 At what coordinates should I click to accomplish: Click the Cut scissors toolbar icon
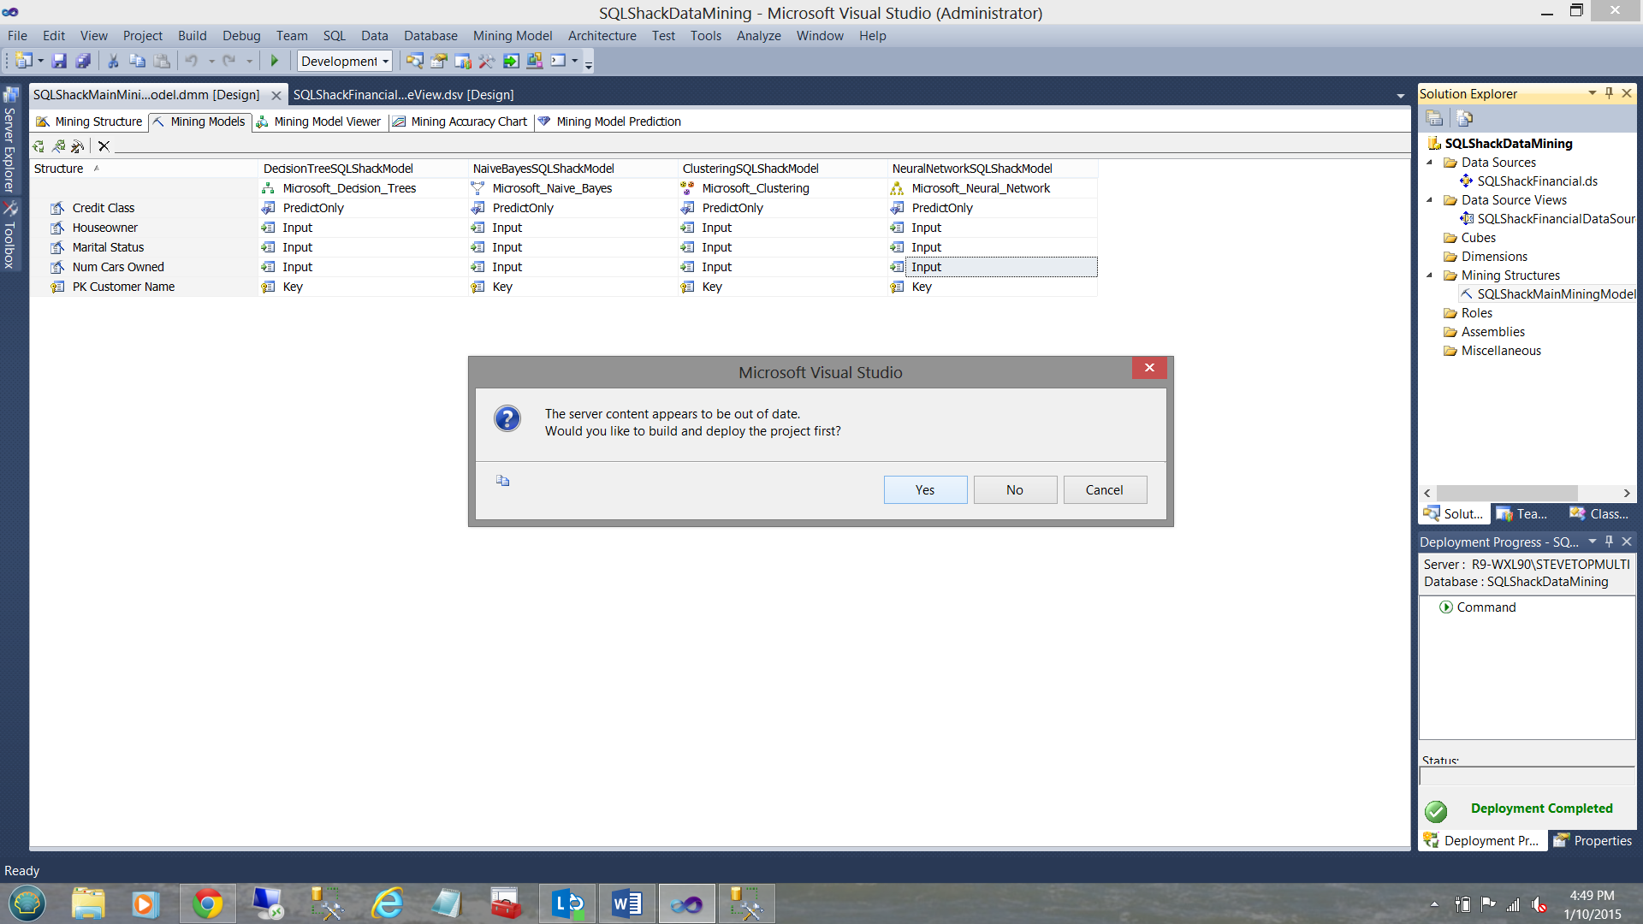(x=112, y=61)
